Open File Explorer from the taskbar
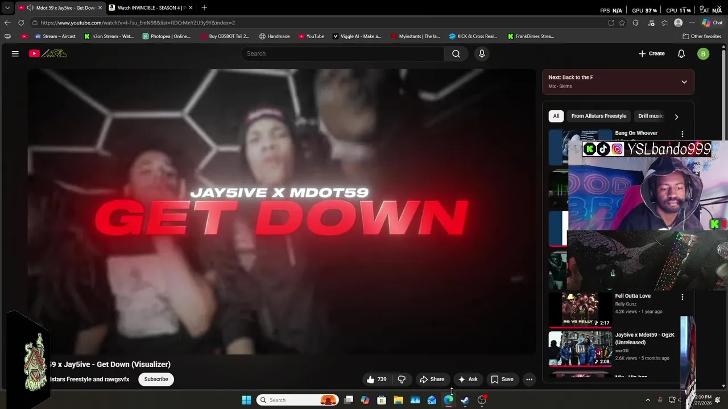The image size is (728, 409). 399,400
